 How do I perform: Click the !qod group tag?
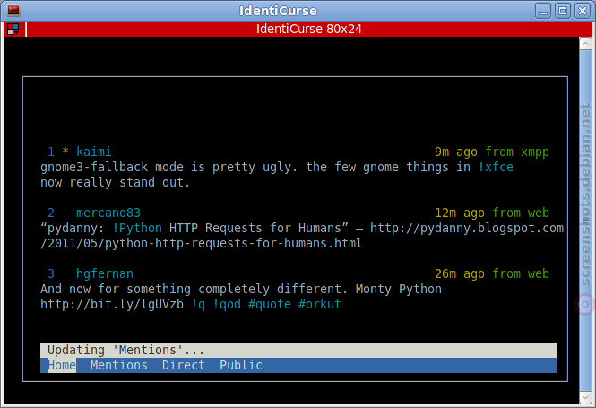coord(227,304)
